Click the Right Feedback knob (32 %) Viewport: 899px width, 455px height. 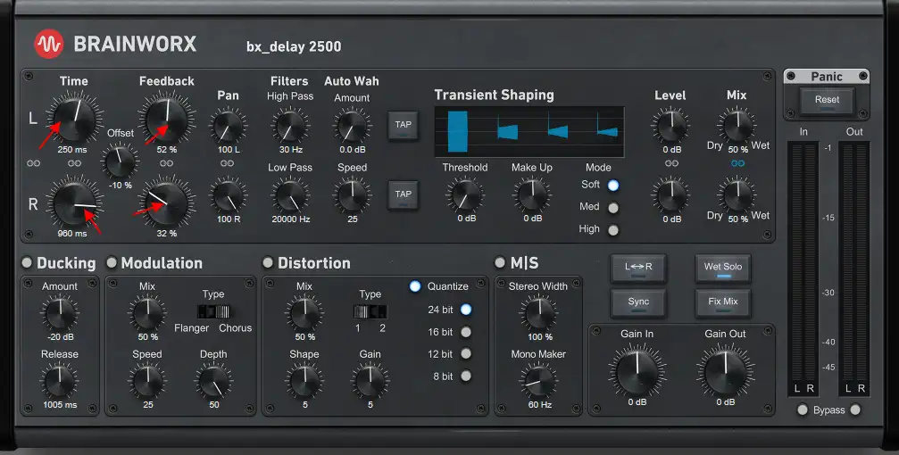coord(167,203)
